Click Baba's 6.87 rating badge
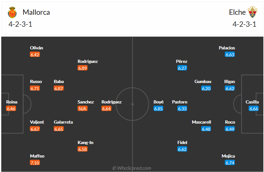 click(59, 88)
